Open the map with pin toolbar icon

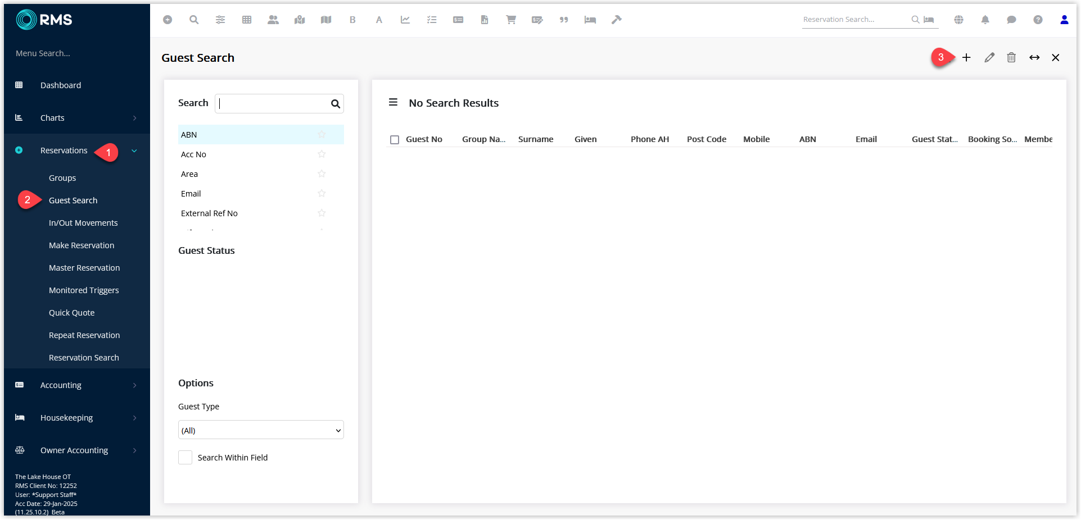pos(300,20)
